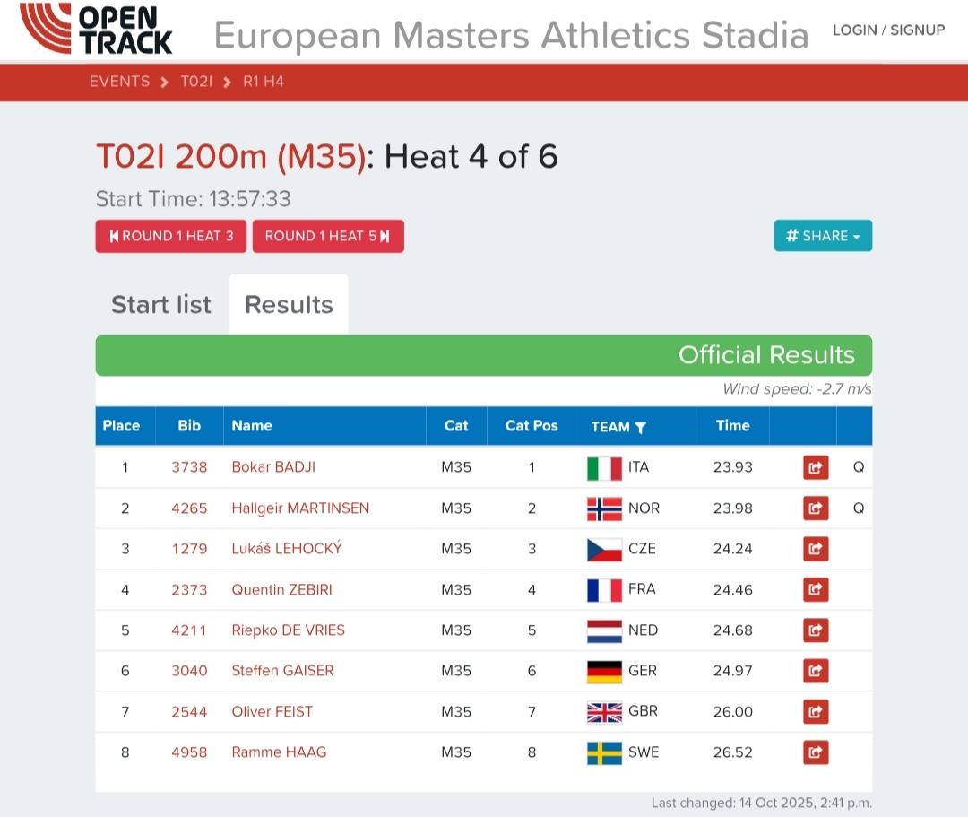The image size is (968, 817).
Task: Open share icon for Oliver FEIST
Action: coord(815,712)
